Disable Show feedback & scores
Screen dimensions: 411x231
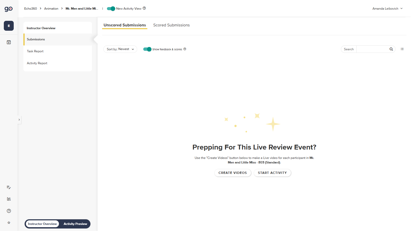pyautogui.click(x=147, y=49)
